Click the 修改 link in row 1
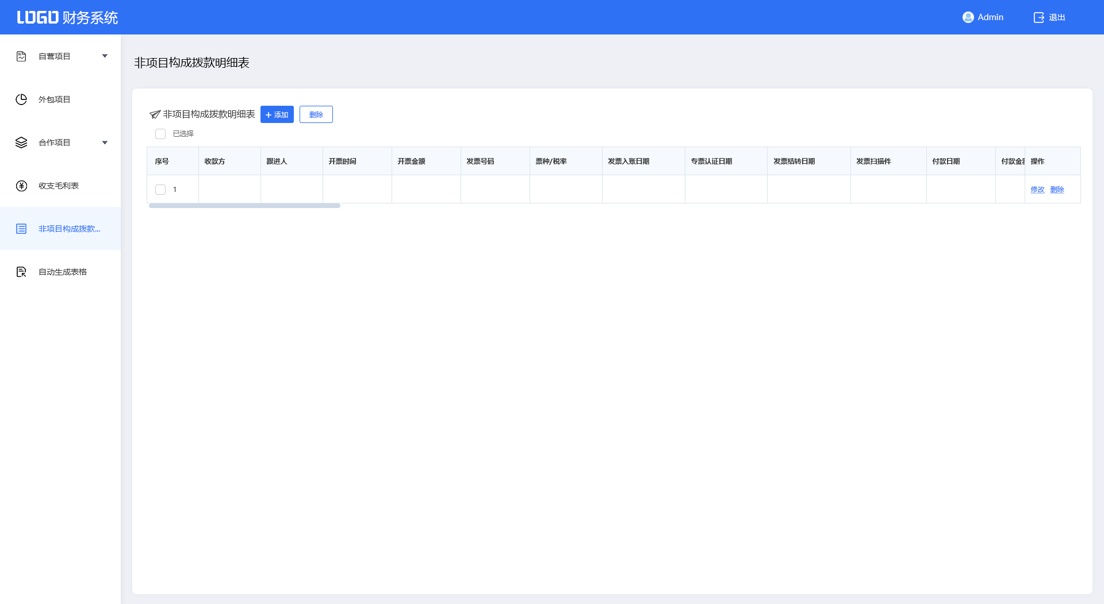 [x=1037, y=190]
